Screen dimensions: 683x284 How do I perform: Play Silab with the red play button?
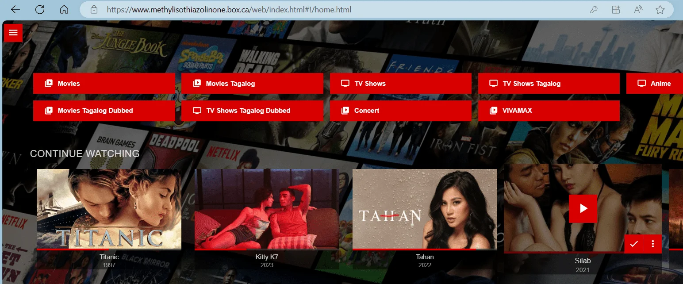583,208
